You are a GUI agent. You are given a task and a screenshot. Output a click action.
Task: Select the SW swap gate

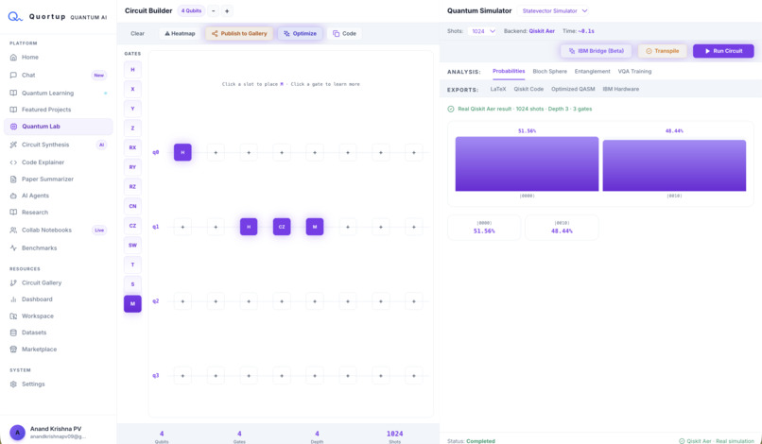[x=132, y=246]
